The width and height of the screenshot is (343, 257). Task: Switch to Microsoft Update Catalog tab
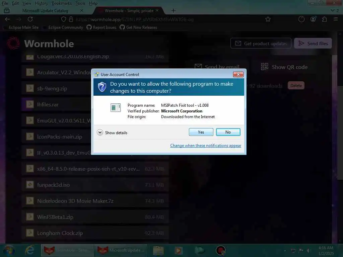tap(45, 10)
